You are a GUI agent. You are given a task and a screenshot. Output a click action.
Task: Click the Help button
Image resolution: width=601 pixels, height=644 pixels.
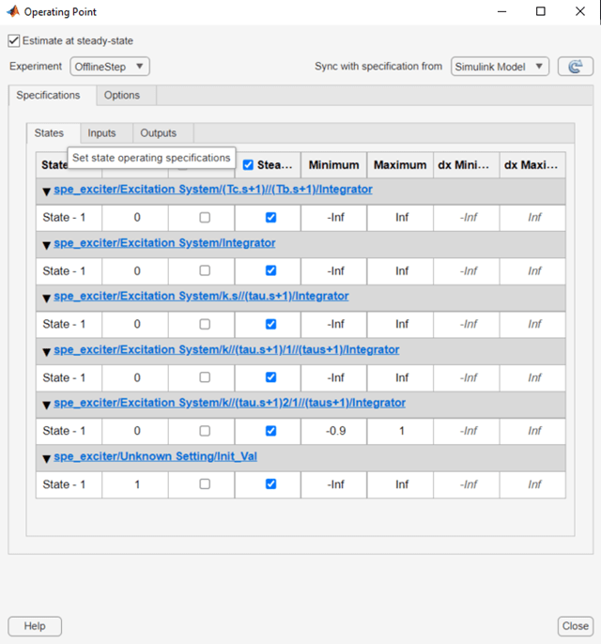tap(35, 626)
